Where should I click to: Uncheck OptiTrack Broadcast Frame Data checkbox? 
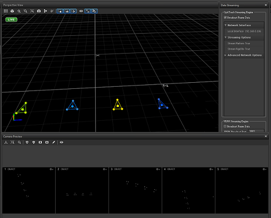(x=225, y=18)
